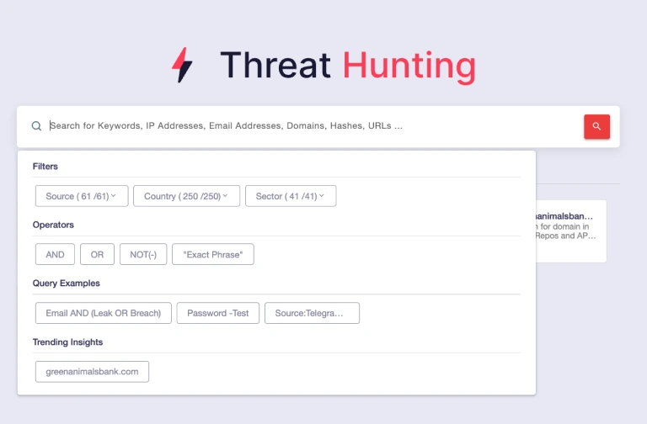The width and height of the screenshot is (647, 424).
Task: Open the Country (250/250) filter dropdown
Action: click(x=186, y=196)
